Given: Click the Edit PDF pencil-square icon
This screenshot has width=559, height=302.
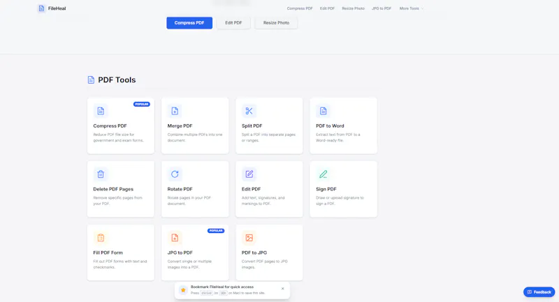Looking at the screenshot, I should tap(249, 174).
